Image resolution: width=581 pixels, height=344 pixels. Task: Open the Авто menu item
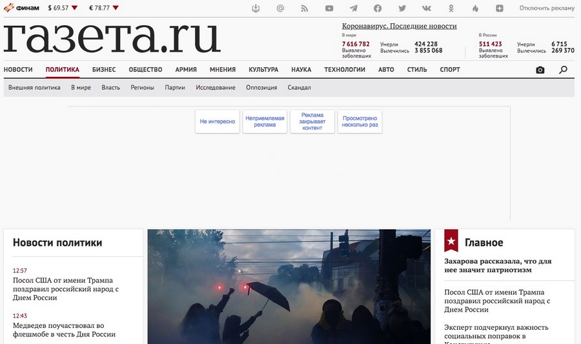386,70
